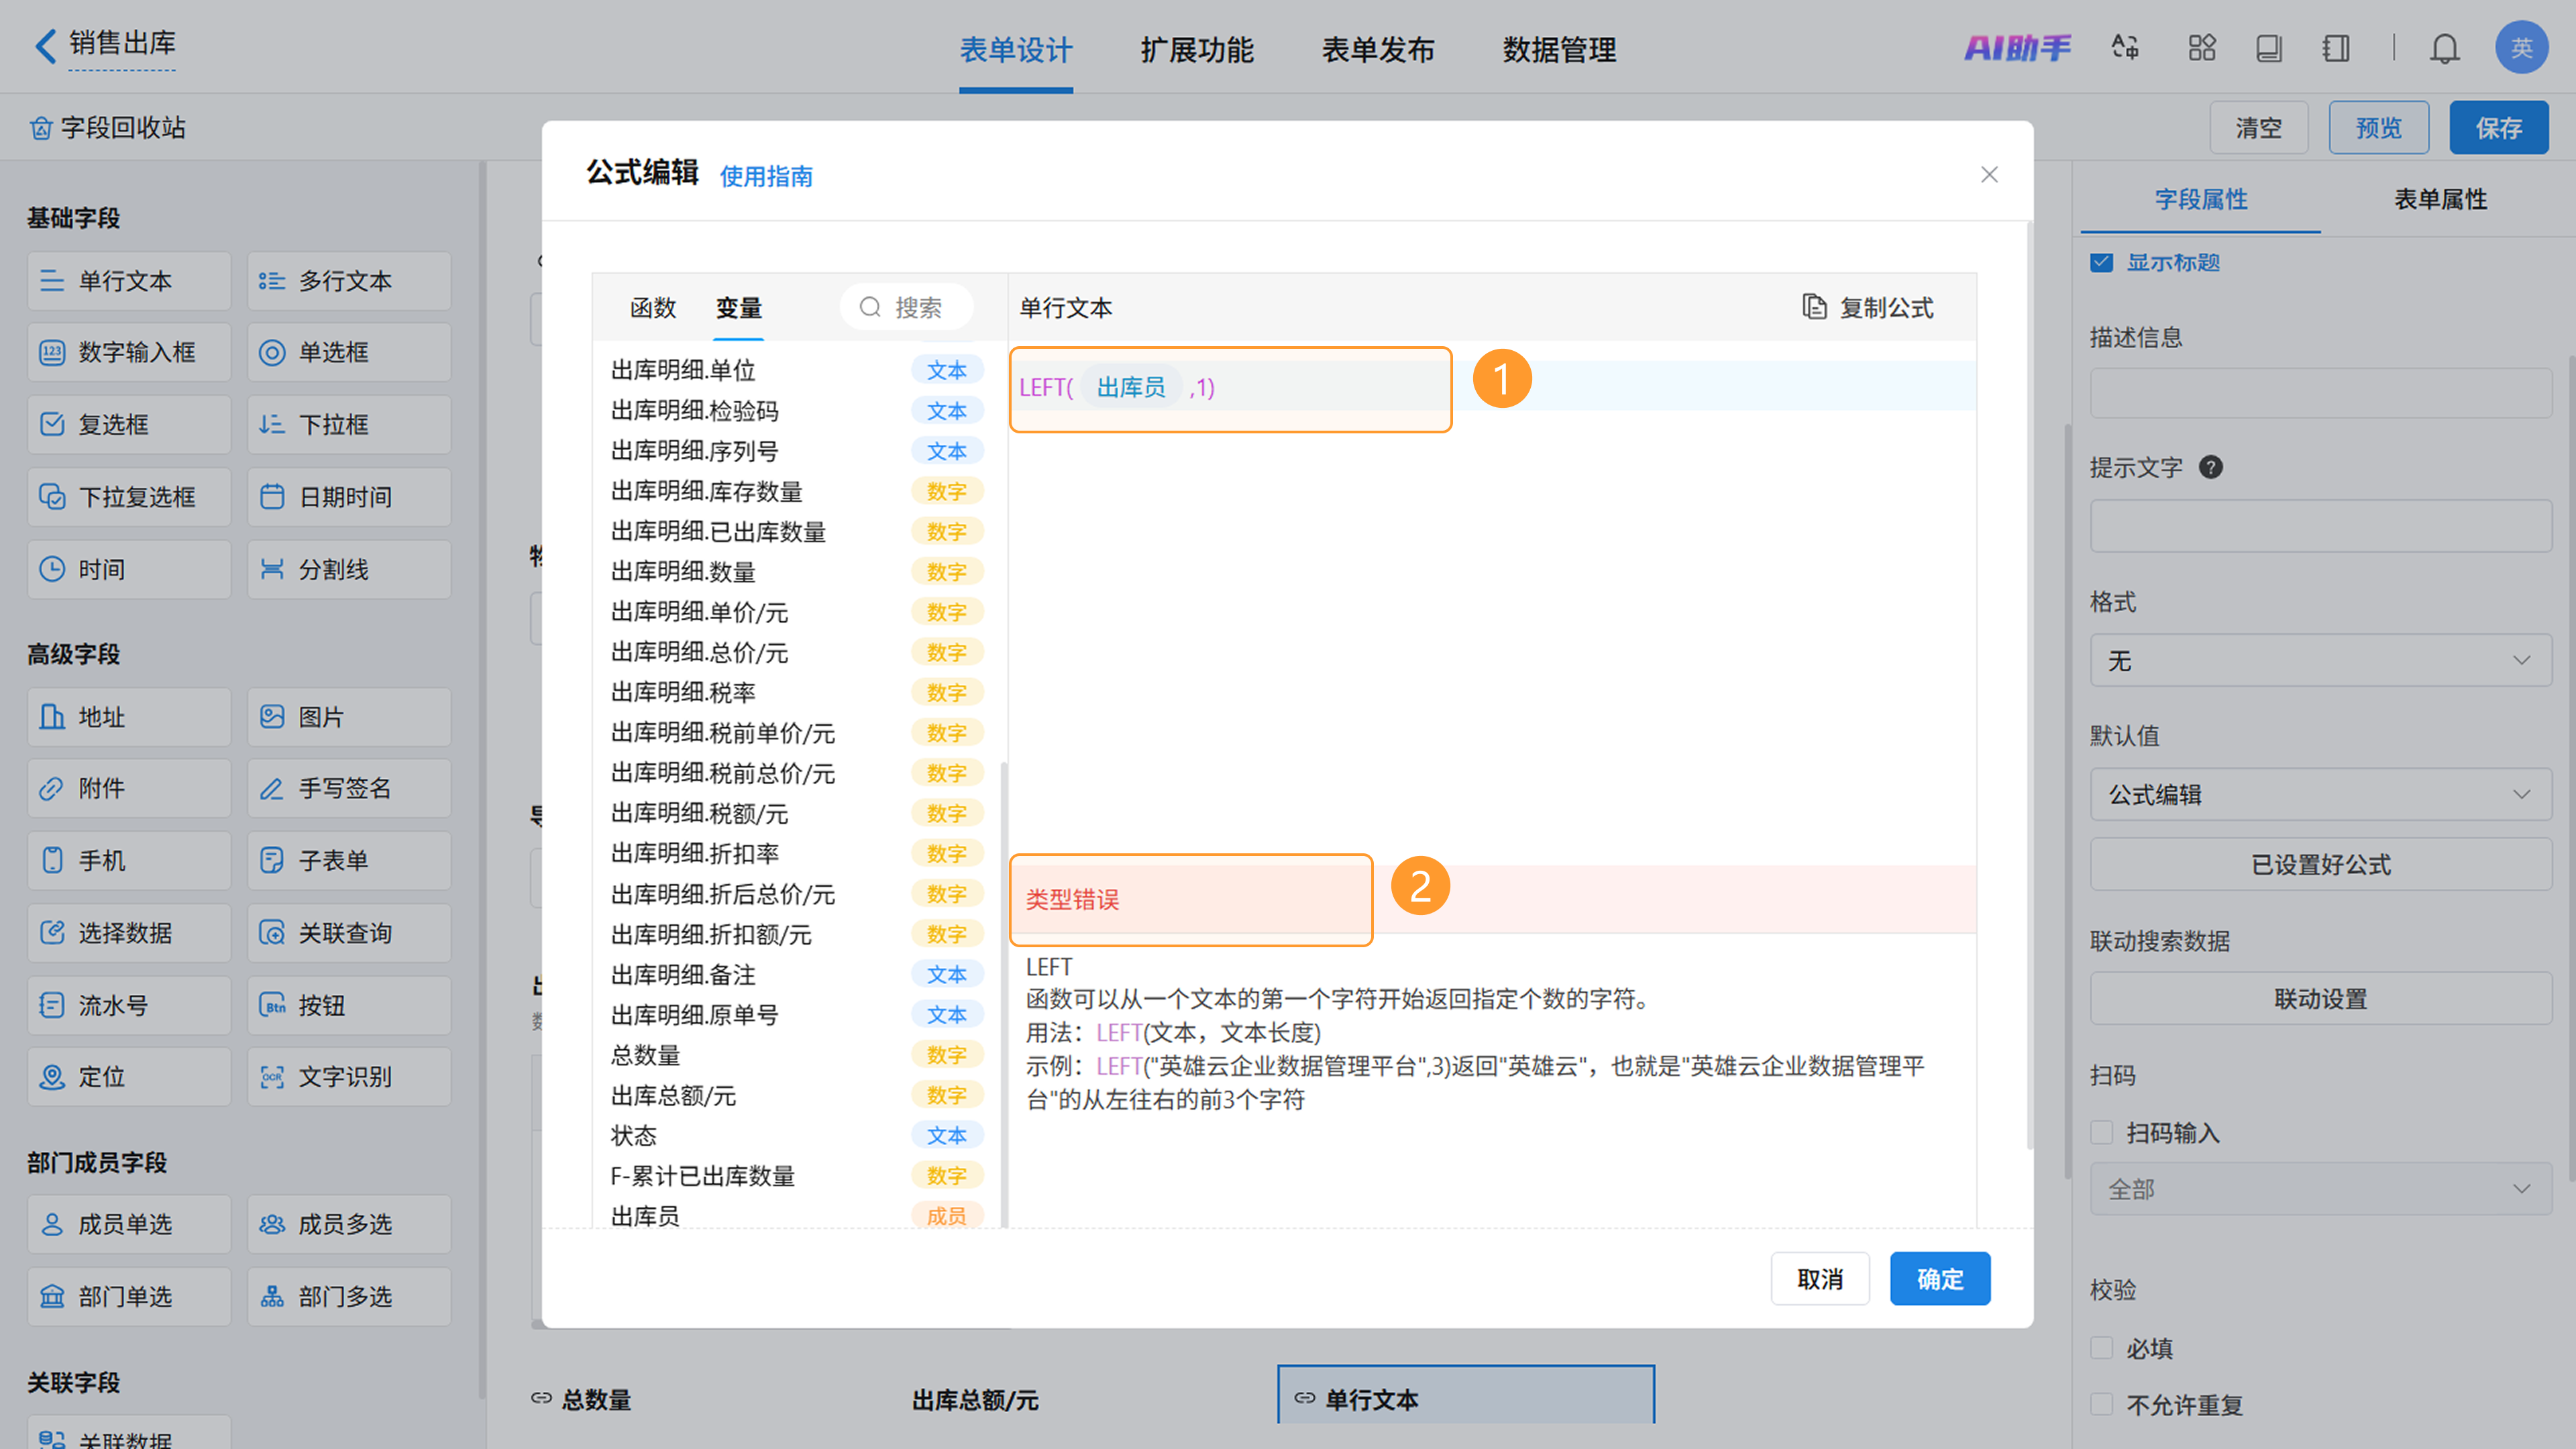The width and height of the screenshot is (2576, 1449).
Task: Open the 使用指南 link
Action: click(766, 176)
